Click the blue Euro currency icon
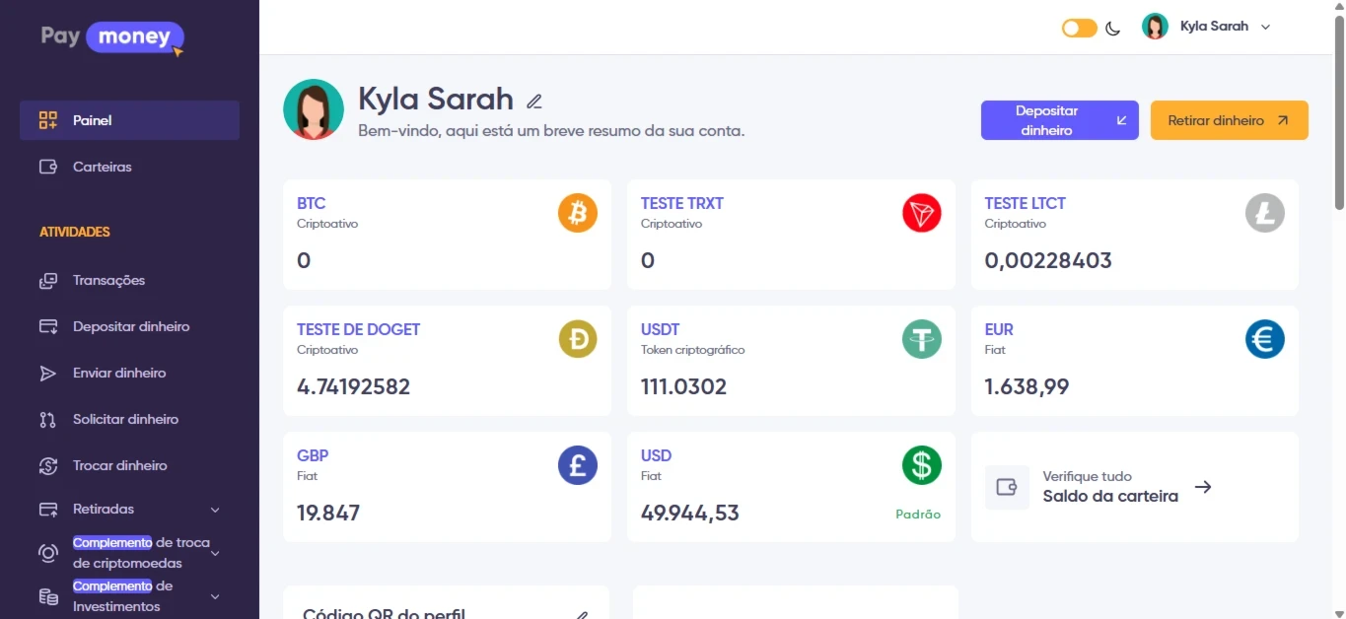The height and width of the screenshot is (619, 1346). pyautogui.click(x=1264, y=339)
